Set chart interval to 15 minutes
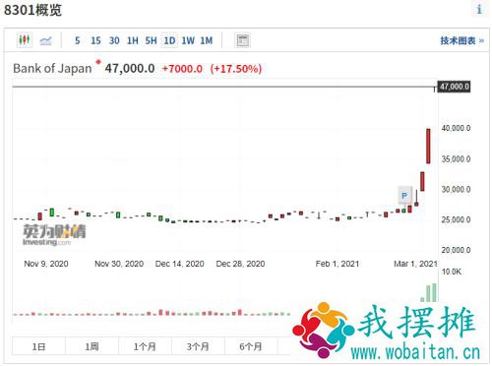The width and height of the screenshot is (492, 366). (95, 40)
